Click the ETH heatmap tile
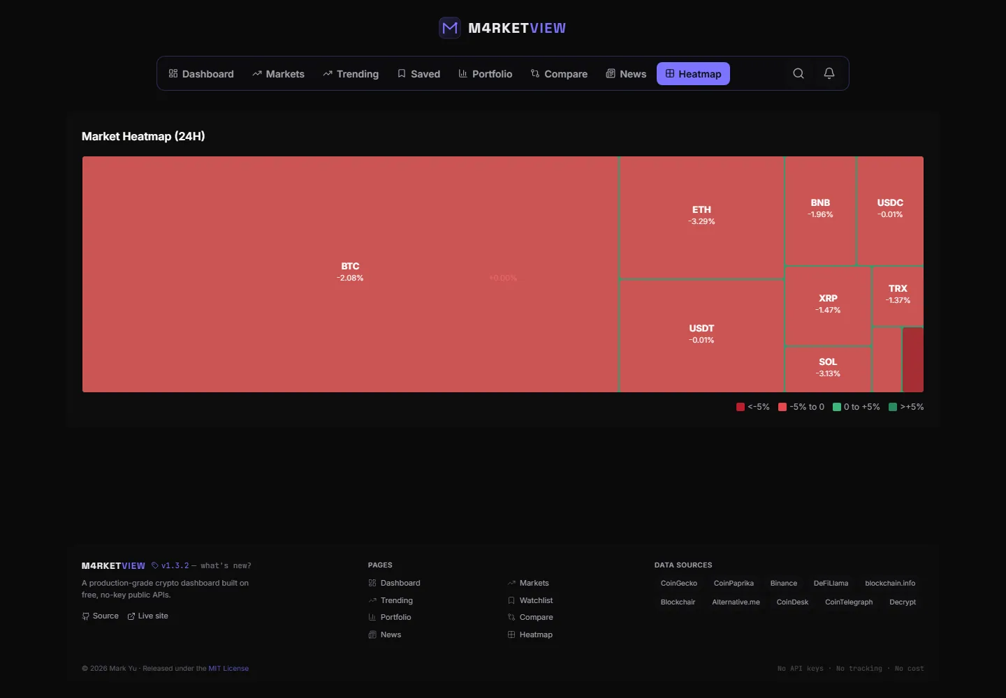1006x698 pixels. coord(701,216)
